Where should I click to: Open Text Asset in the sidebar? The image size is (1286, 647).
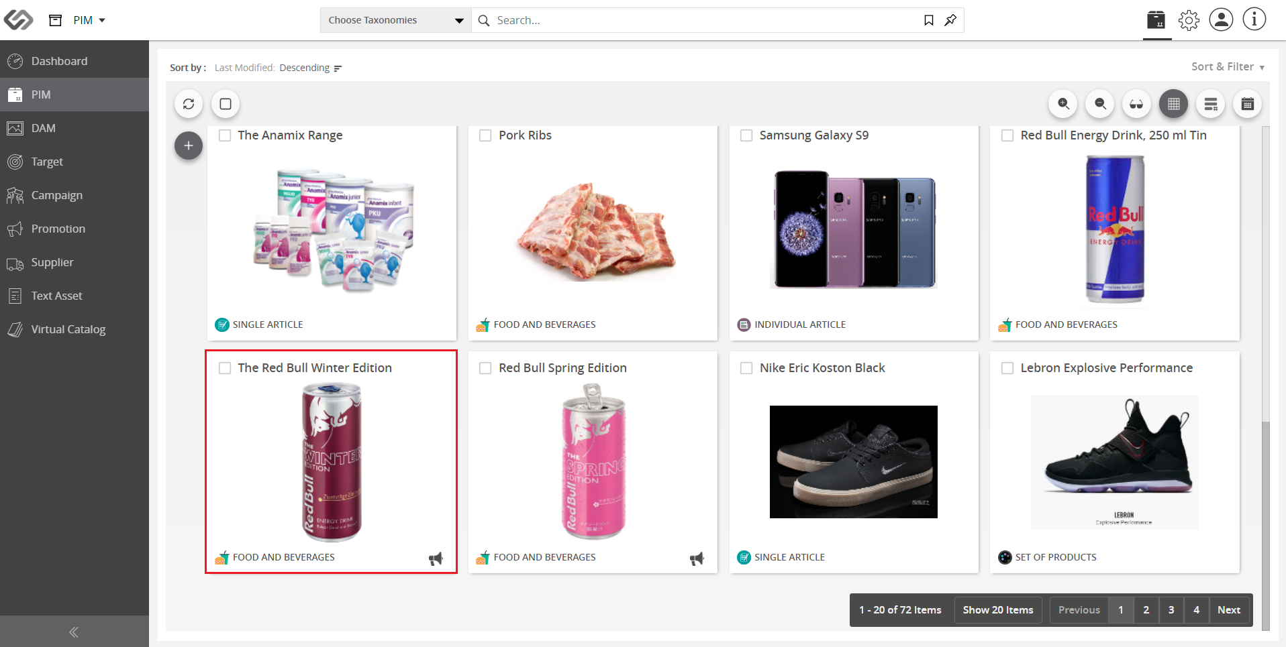coord(75,296)
